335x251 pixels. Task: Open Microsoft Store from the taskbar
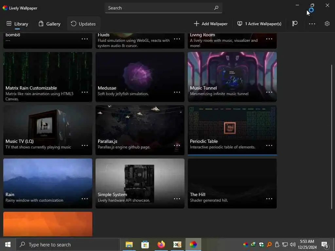[145, 244]
